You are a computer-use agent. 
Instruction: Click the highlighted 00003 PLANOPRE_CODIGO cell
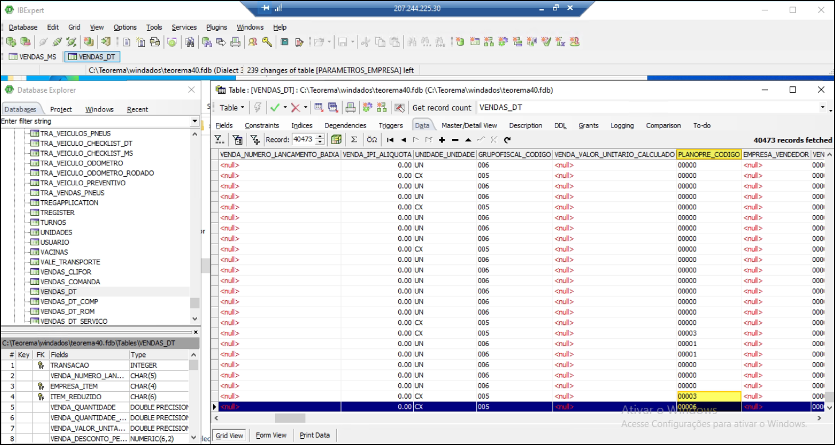[709, 396]
